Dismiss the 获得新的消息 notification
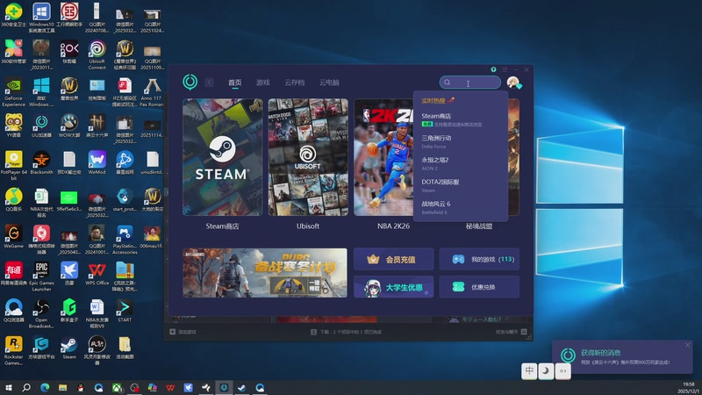 tap(688, 345)
